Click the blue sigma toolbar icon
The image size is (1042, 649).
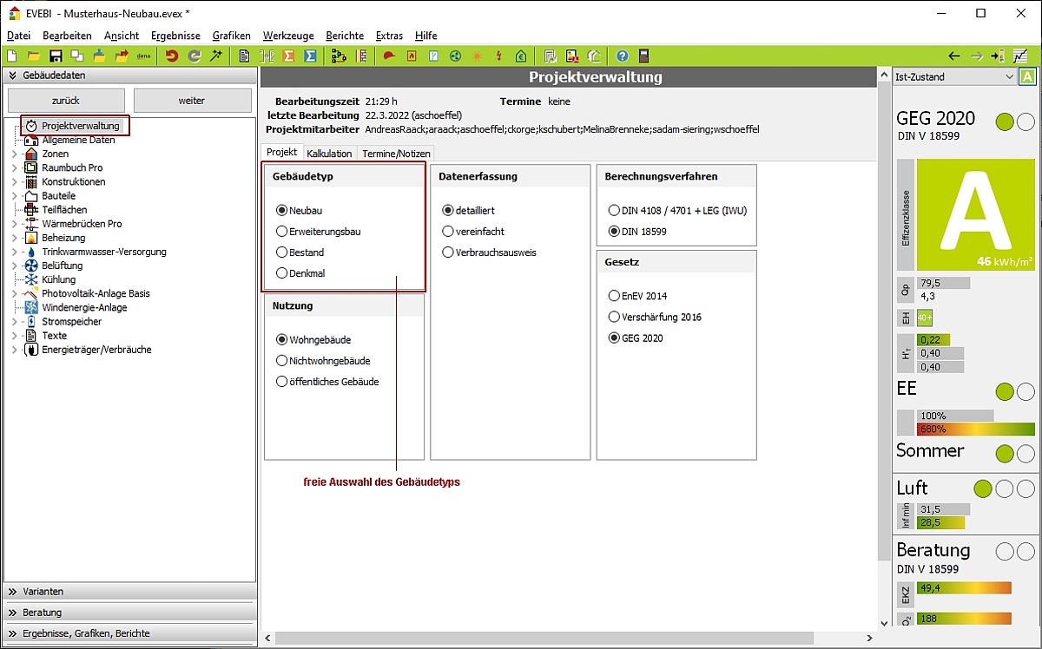[x=311, y=56]
